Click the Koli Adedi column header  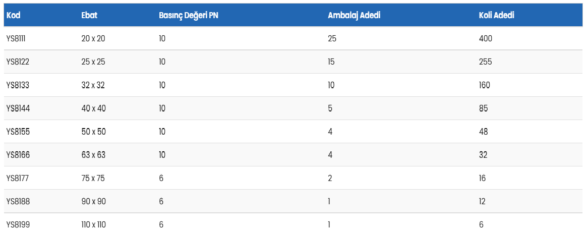[x=496, y=15]
